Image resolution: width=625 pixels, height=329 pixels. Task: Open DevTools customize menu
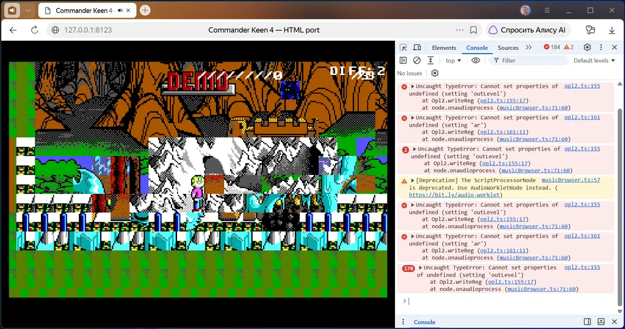601,48
